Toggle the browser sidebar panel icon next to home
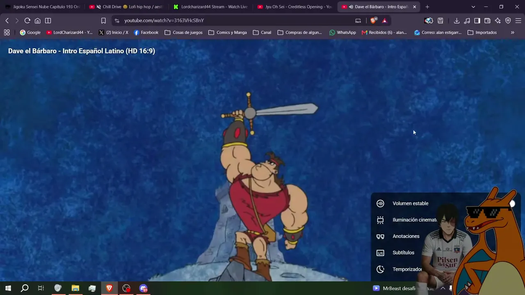 point(48,20)
